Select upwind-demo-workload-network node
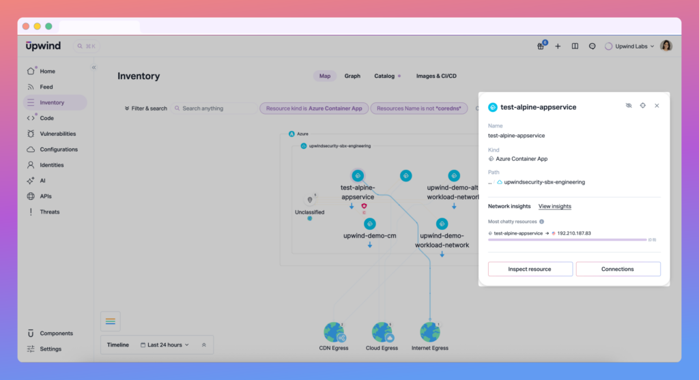Viewport: 699px width, 380px height. [x=442, y=224]
